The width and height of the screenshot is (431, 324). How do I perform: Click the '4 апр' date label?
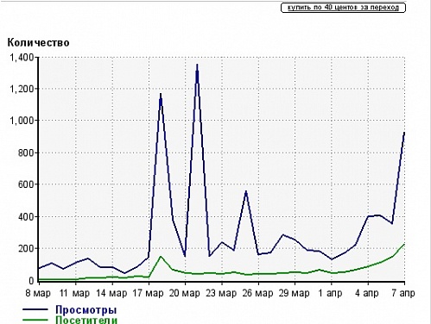point(367,293)
